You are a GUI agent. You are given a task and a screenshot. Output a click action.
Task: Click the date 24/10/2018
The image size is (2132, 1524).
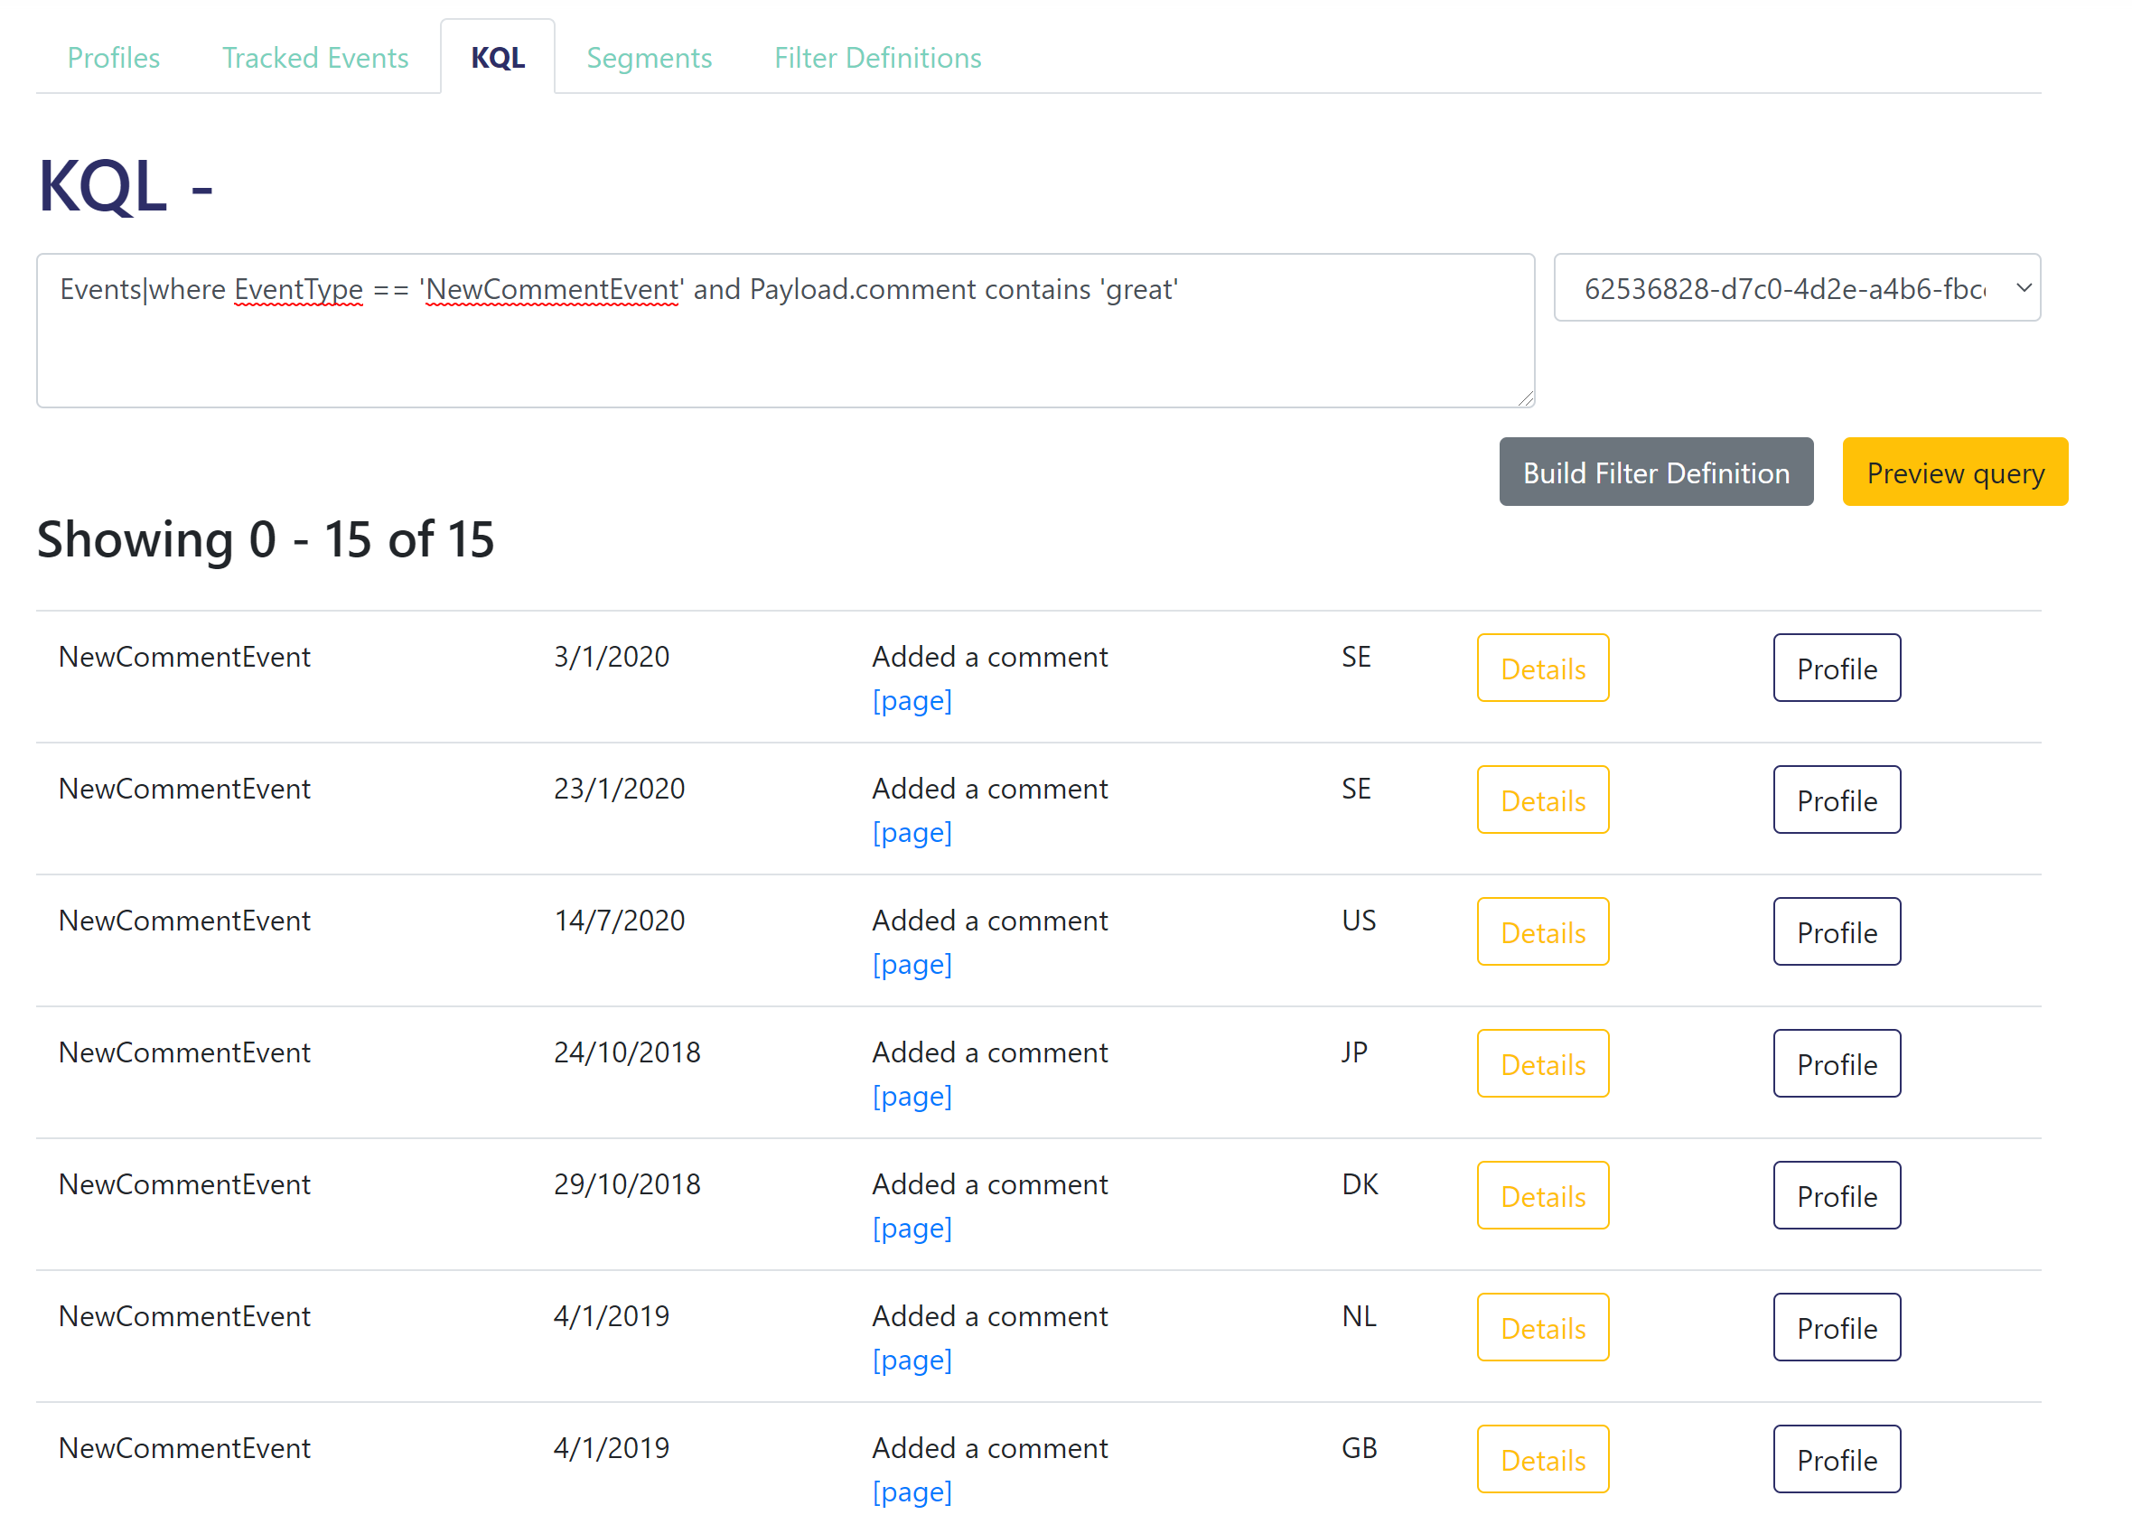[627, 1053]
